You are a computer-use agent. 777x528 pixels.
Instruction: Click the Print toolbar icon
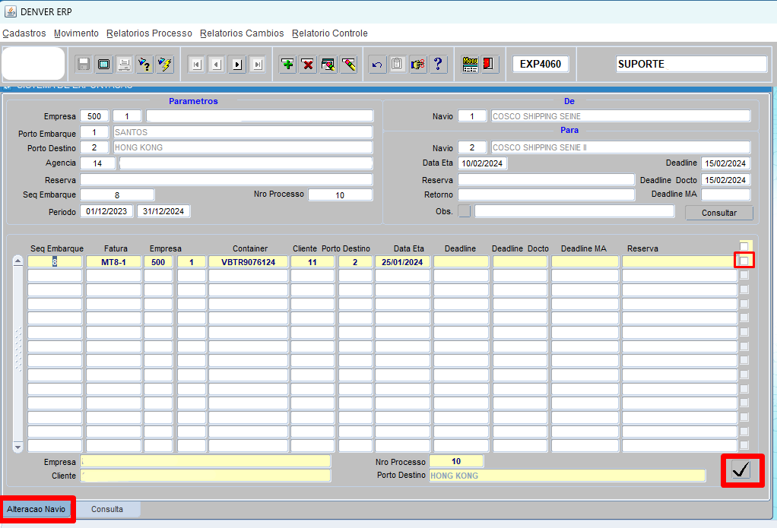(x=124, y=65)
